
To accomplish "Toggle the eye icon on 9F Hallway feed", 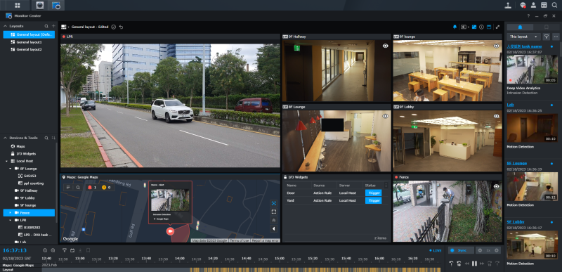I will click(385, 46).
